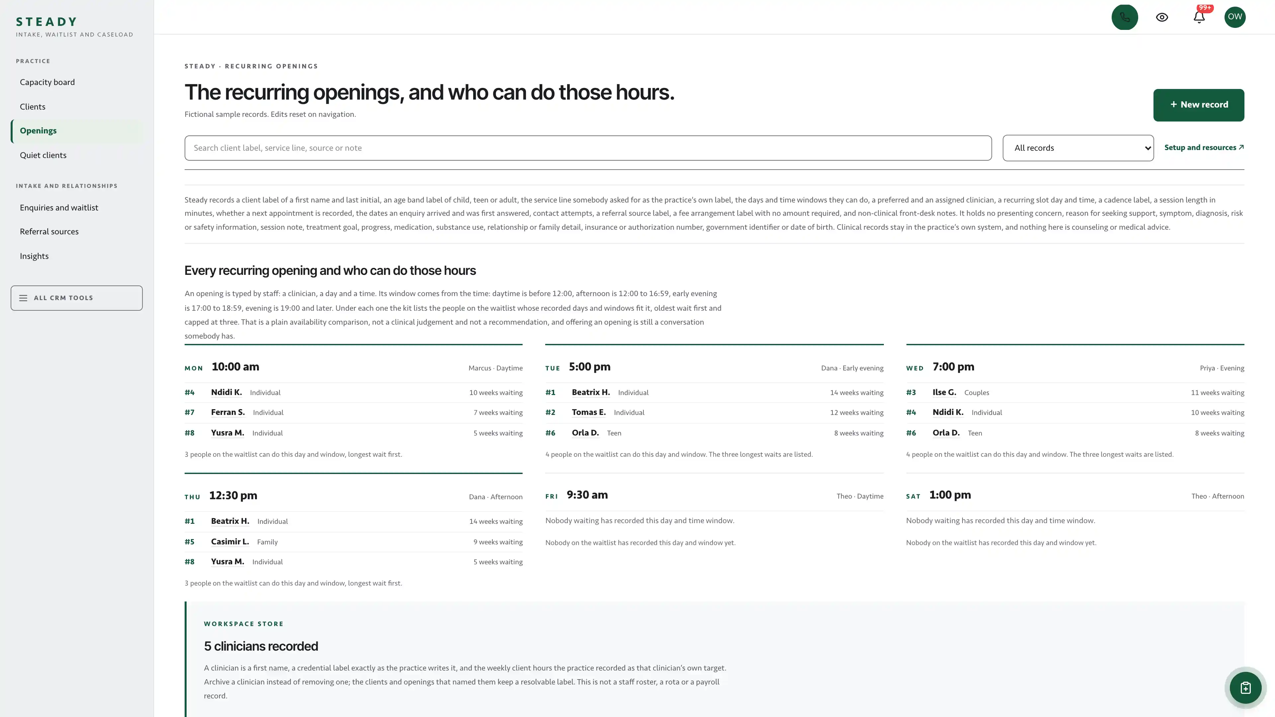Click 11 weeks waiting for Ilse G.
The height and width of the screenshot is (717, 1275).
[1217, 393]
